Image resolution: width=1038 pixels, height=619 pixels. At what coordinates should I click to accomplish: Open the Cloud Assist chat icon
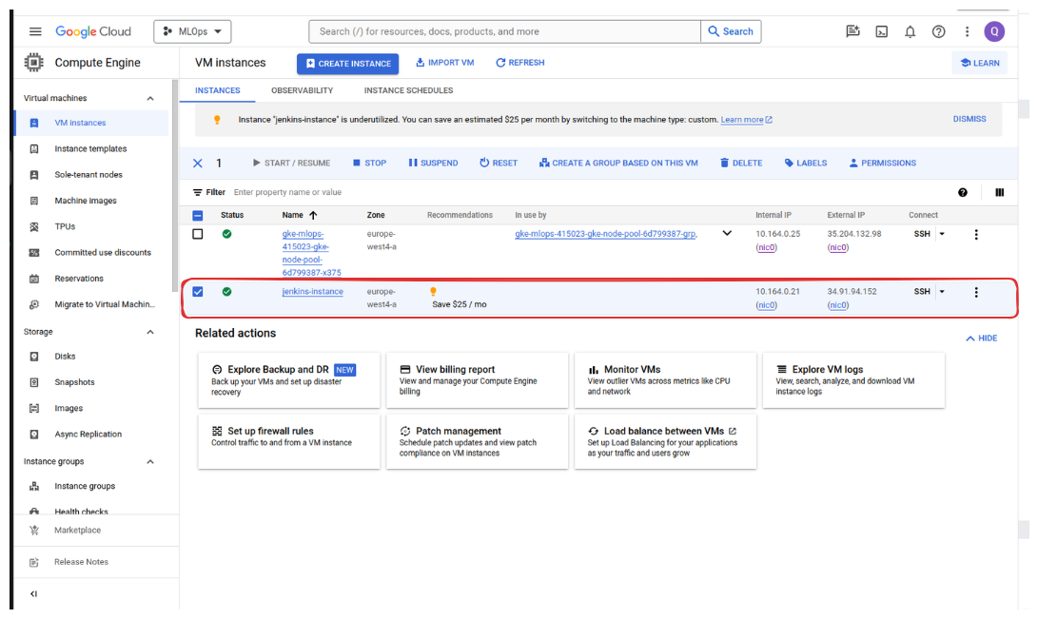pyautogui.click(x=852, y=31)
